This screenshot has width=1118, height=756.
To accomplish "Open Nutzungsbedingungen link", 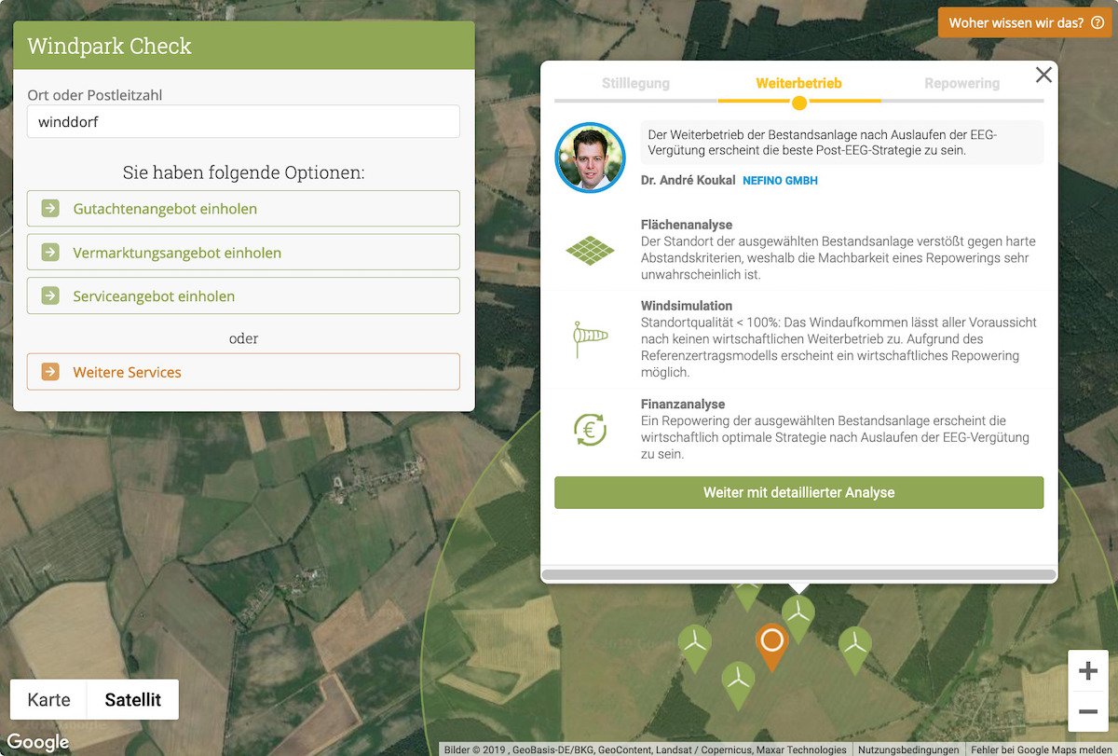I will [908, 749].
